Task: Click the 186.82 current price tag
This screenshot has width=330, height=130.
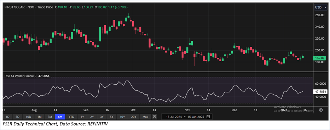Action: coord(319,58)
